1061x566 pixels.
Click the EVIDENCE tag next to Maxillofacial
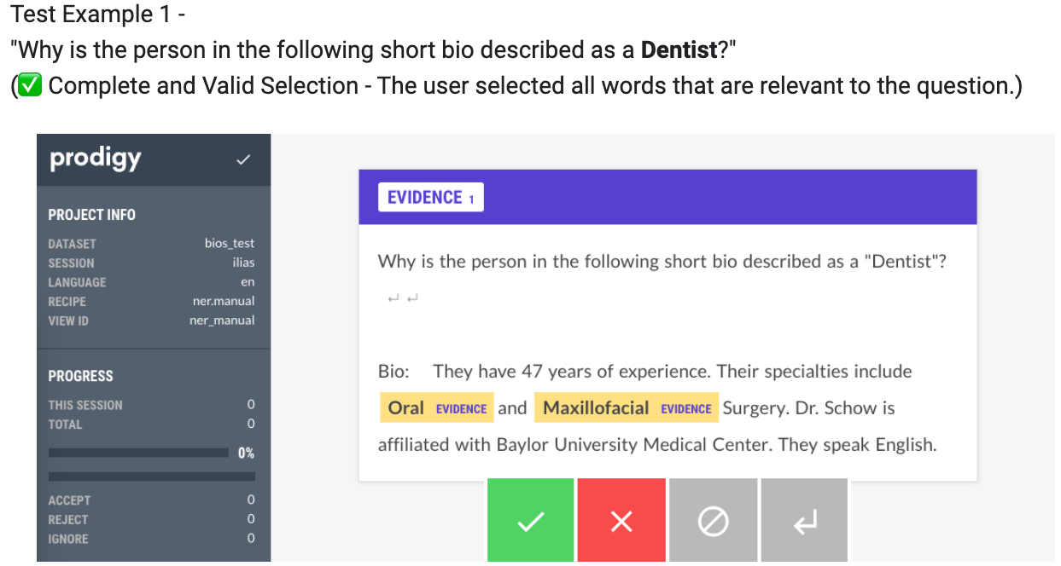(685, 409)
